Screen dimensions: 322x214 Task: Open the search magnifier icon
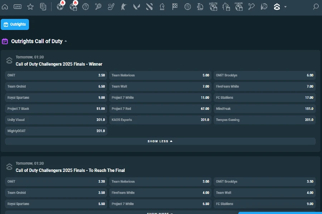pyautogui.click(x=315, y=6)
